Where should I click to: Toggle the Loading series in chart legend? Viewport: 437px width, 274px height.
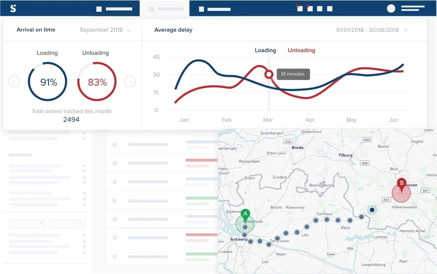pyautogui.click(x=265, y=51)
